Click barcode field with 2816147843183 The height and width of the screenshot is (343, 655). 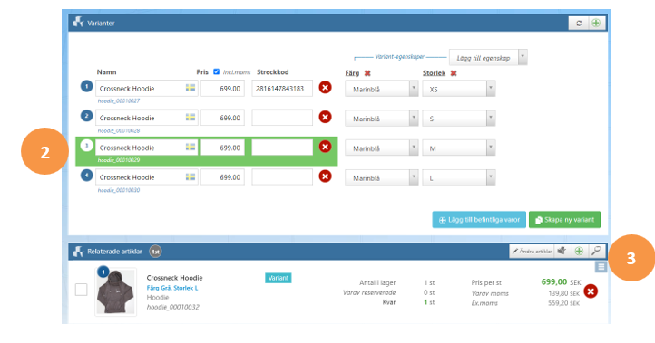282,89
